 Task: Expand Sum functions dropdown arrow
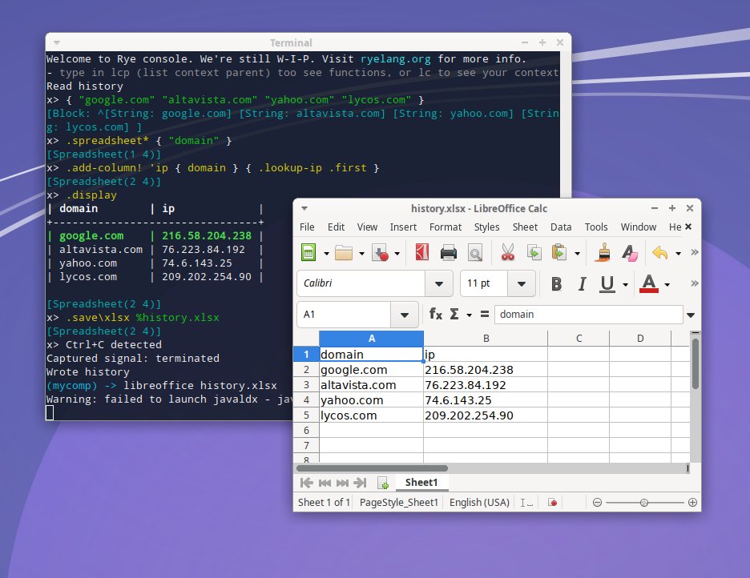[x=470, y=315]
